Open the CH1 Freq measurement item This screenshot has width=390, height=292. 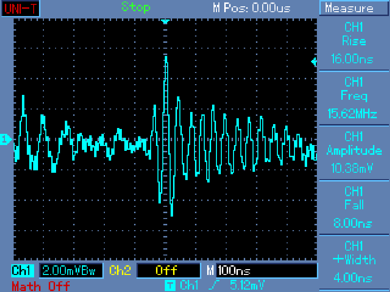point(354,98)
